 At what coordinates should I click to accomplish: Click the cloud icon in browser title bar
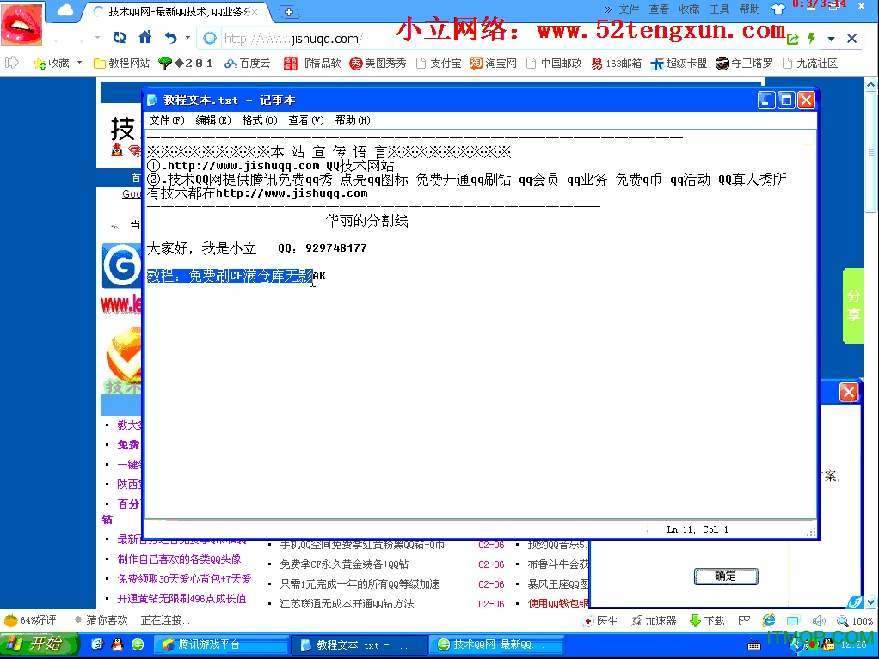tap(65, 11)
